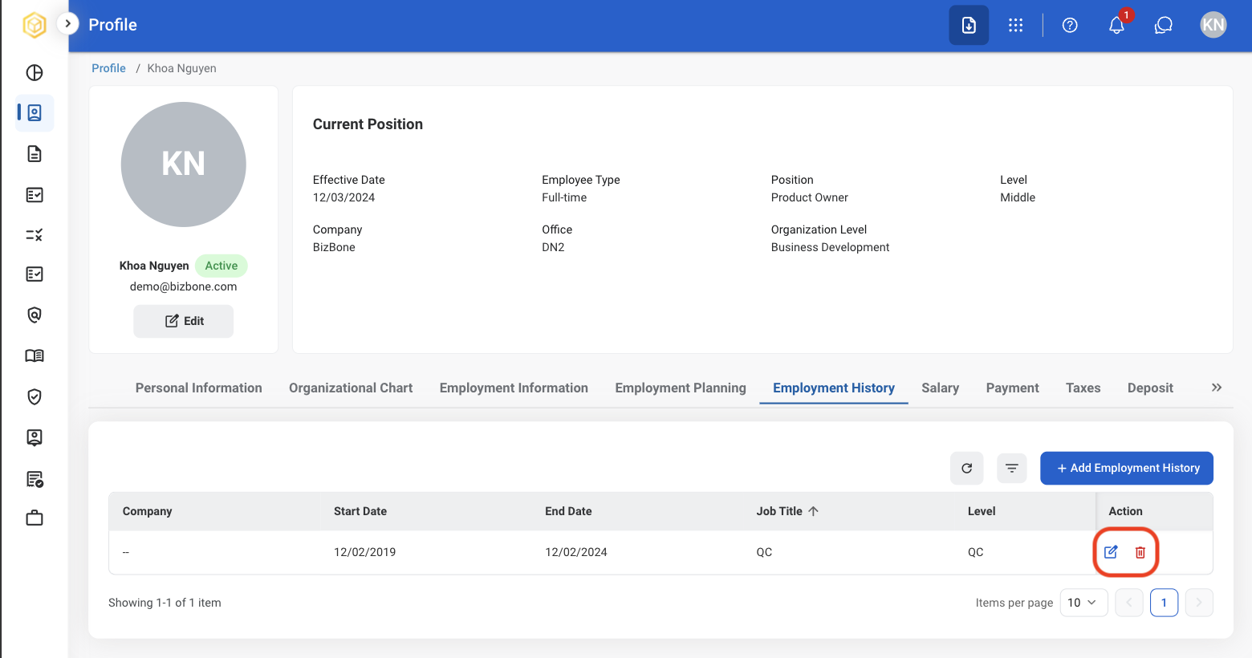
Task: Click the Profile breadcrumb link
Action: [108, 68]
